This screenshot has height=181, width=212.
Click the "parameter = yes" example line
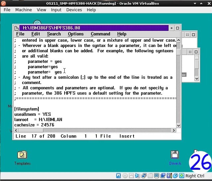[45, 62]
